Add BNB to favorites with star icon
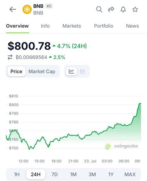Screen dimensions: 147x181 [135, 9]
